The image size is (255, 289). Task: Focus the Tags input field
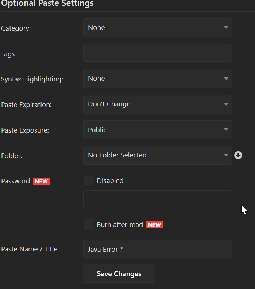(157, 53)
